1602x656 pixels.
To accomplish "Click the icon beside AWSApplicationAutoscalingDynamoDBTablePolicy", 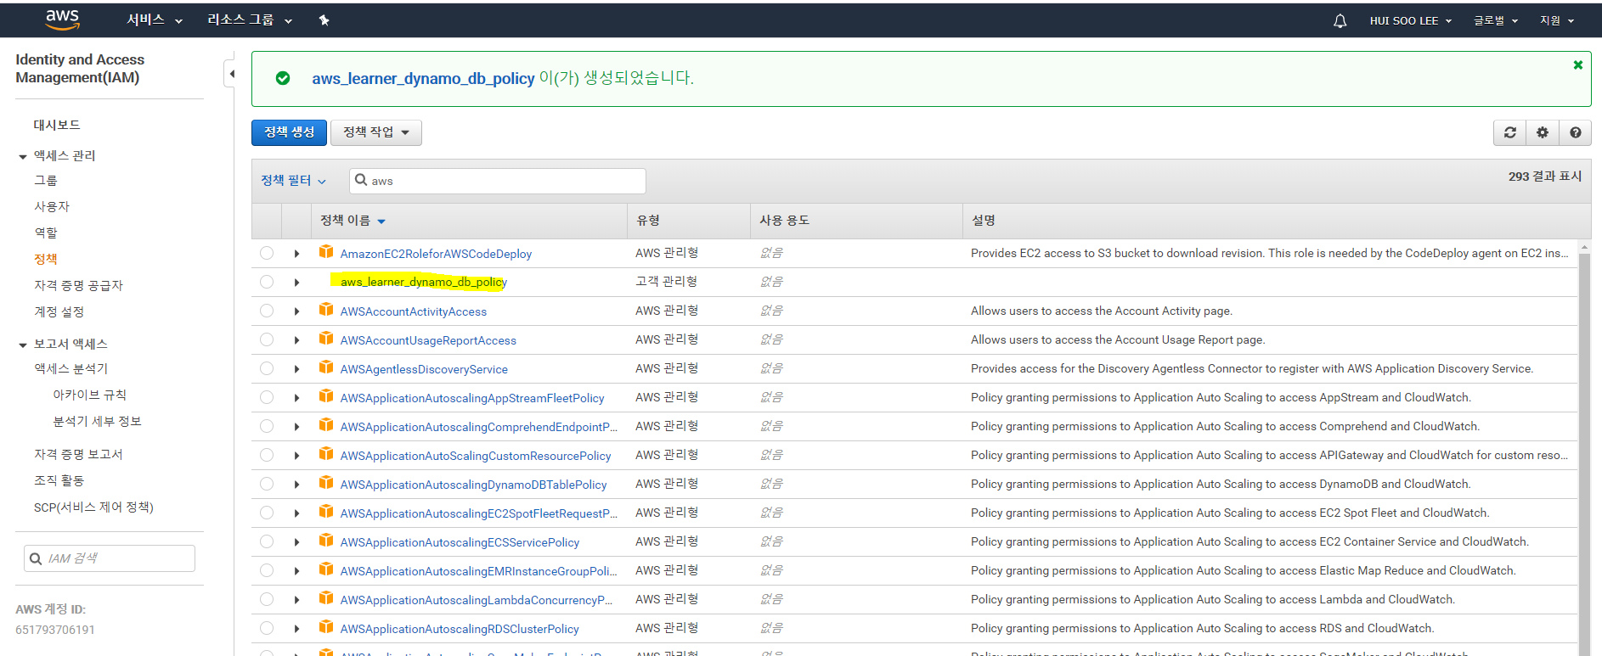I will (x=326, y=483).
